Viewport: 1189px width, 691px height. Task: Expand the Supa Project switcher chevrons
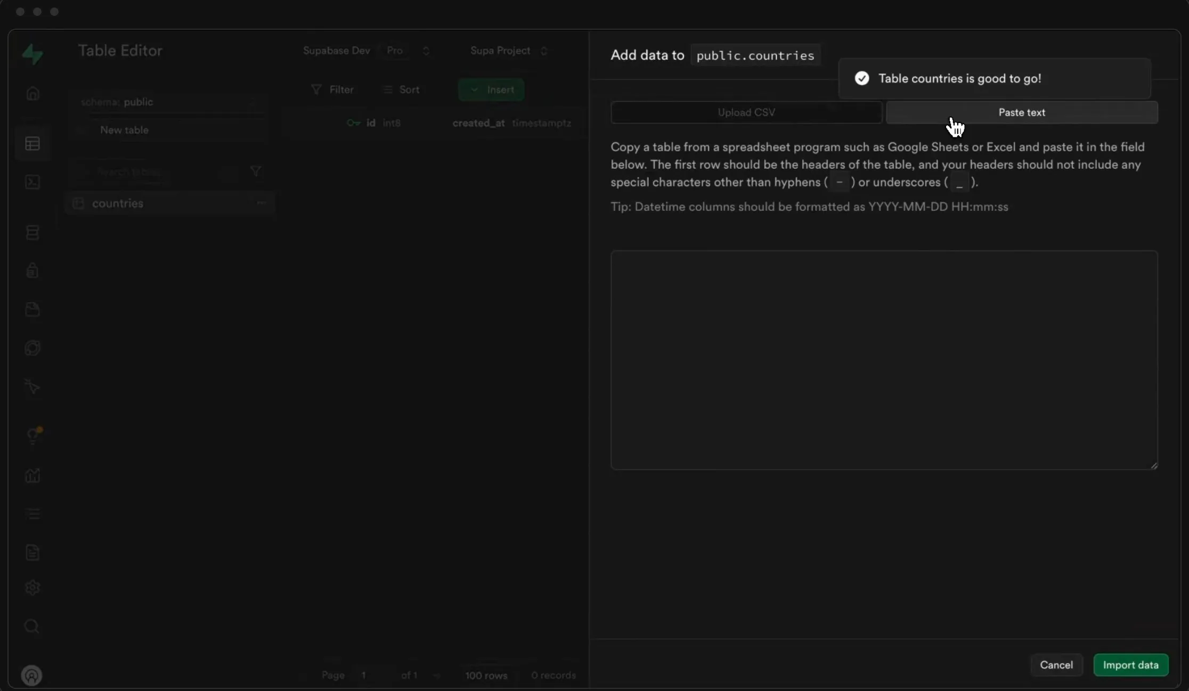pyautogui.click(x=544, y=51)
